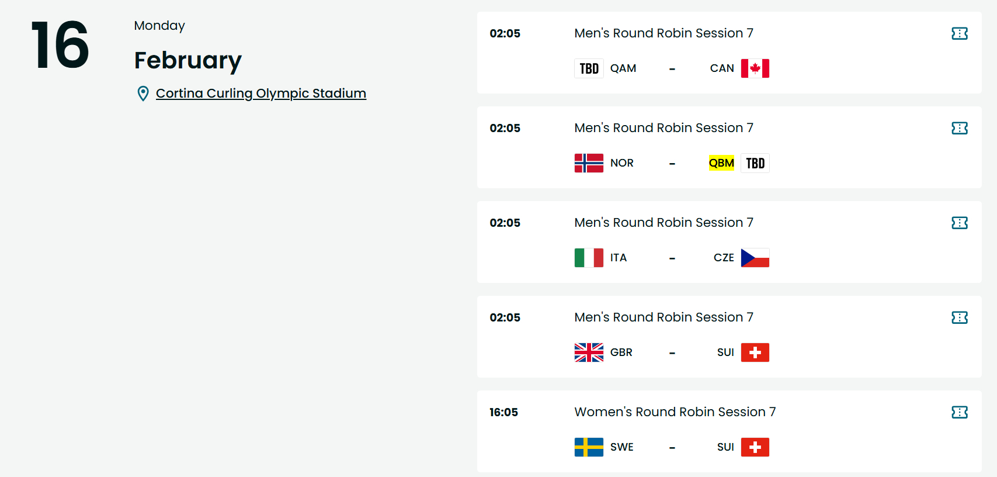Screen dimensions: 997x477
Task: Click the CZE team code
Action: [724, 258]
